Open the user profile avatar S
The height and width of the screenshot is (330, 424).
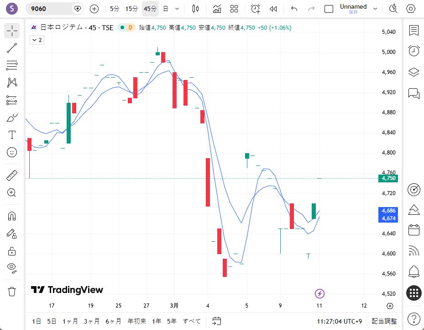[x=11, y=9]
